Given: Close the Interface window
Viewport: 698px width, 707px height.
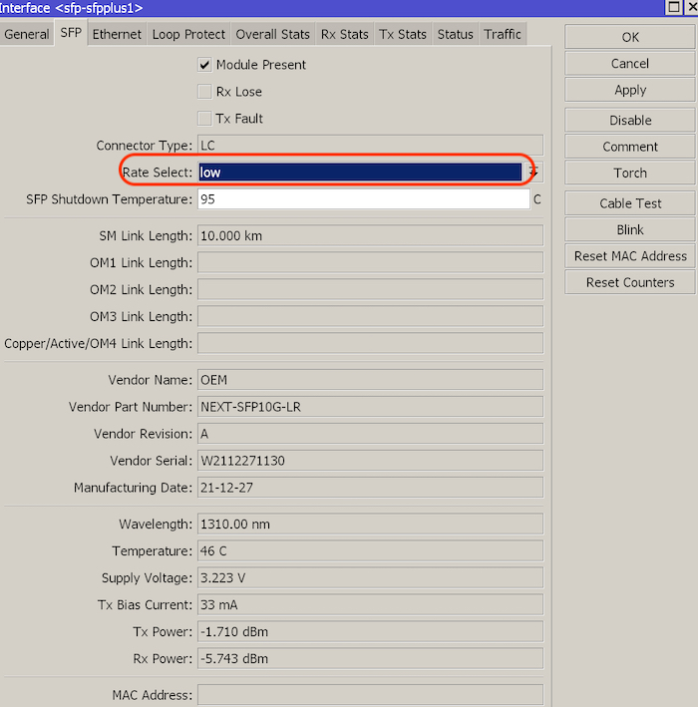Looking at the screenshot, I should (x=692, y=7).
